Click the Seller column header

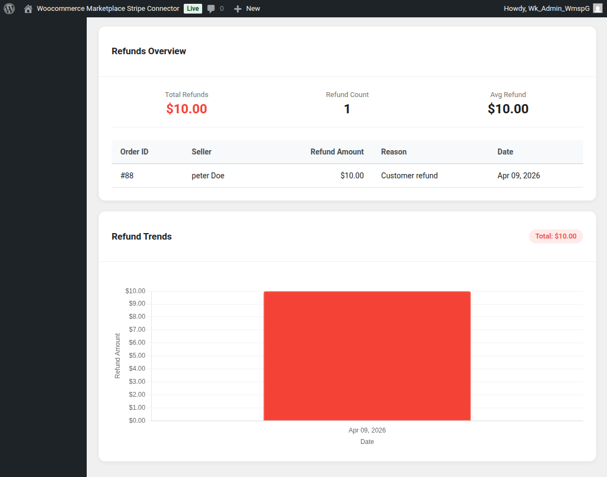(202, 152)
